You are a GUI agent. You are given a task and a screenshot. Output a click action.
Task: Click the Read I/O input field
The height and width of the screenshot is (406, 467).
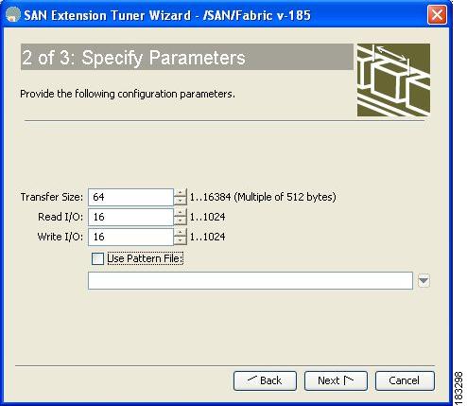point(130,217)
